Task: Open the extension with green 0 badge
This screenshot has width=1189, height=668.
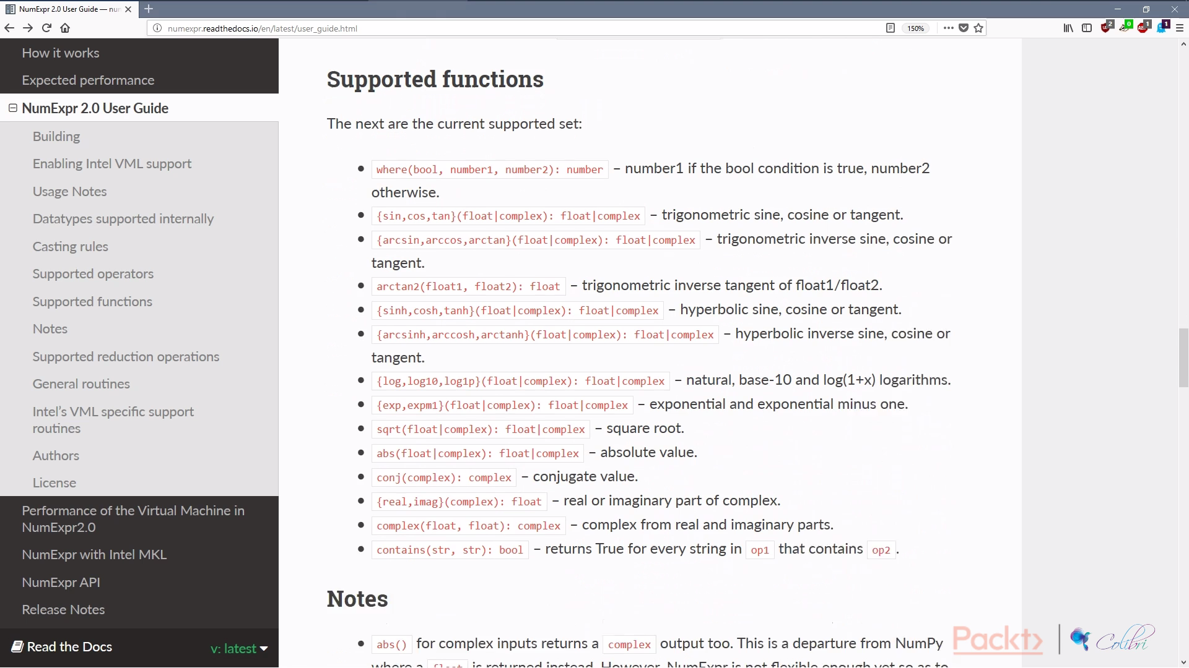Action: pyautogui.click(x=1125, y=27)
